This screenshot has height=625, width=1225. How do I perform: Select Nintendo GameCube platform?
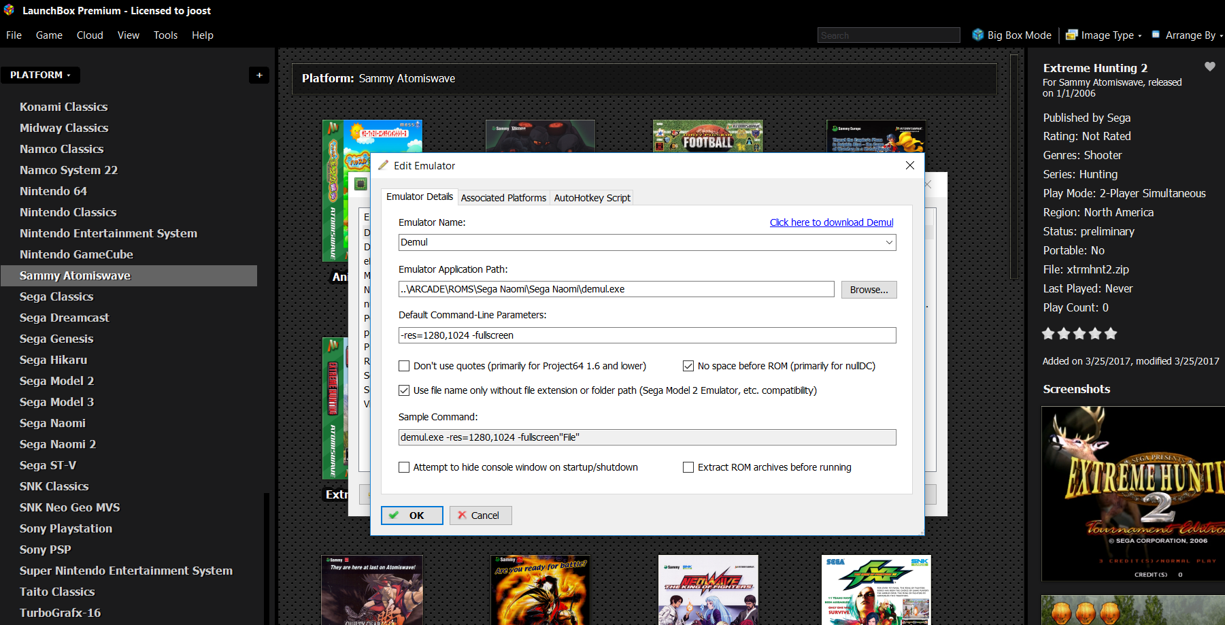pos(76,254)
